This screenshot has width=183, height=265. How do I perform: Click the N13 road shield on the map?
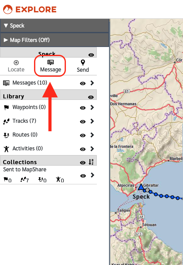click(139, 234)
